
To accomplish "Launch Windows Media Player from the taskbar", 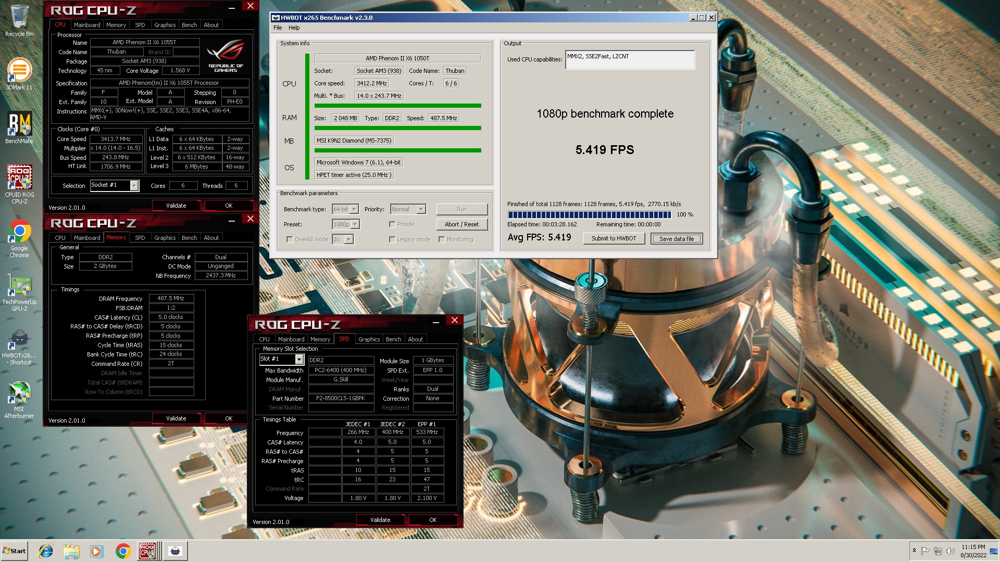I will pos(96,551).
